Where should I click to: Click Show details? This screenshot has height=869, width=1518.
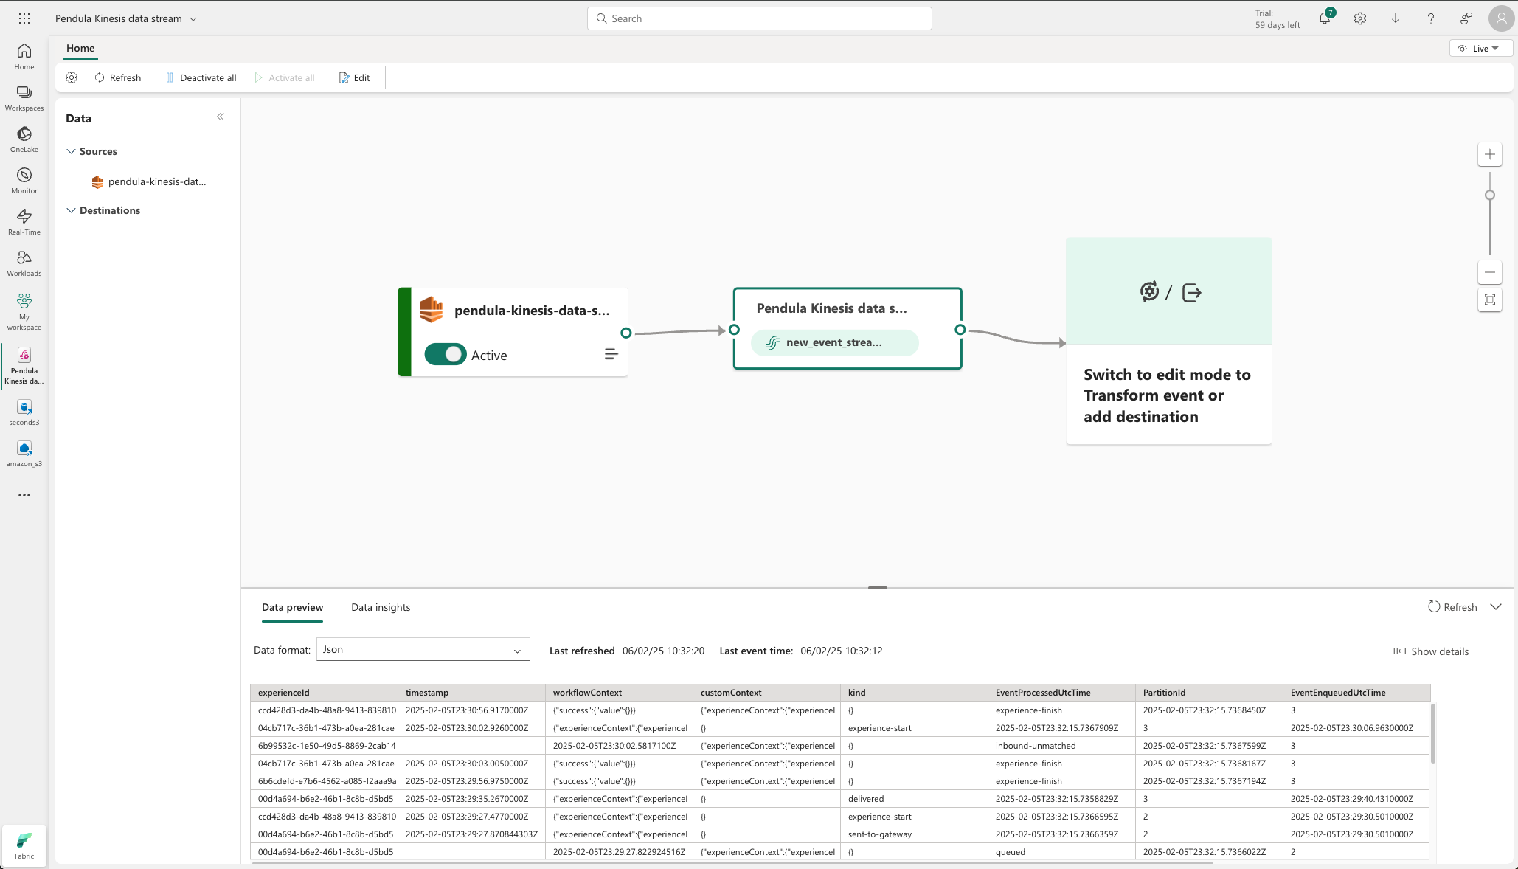point(1431,651)
